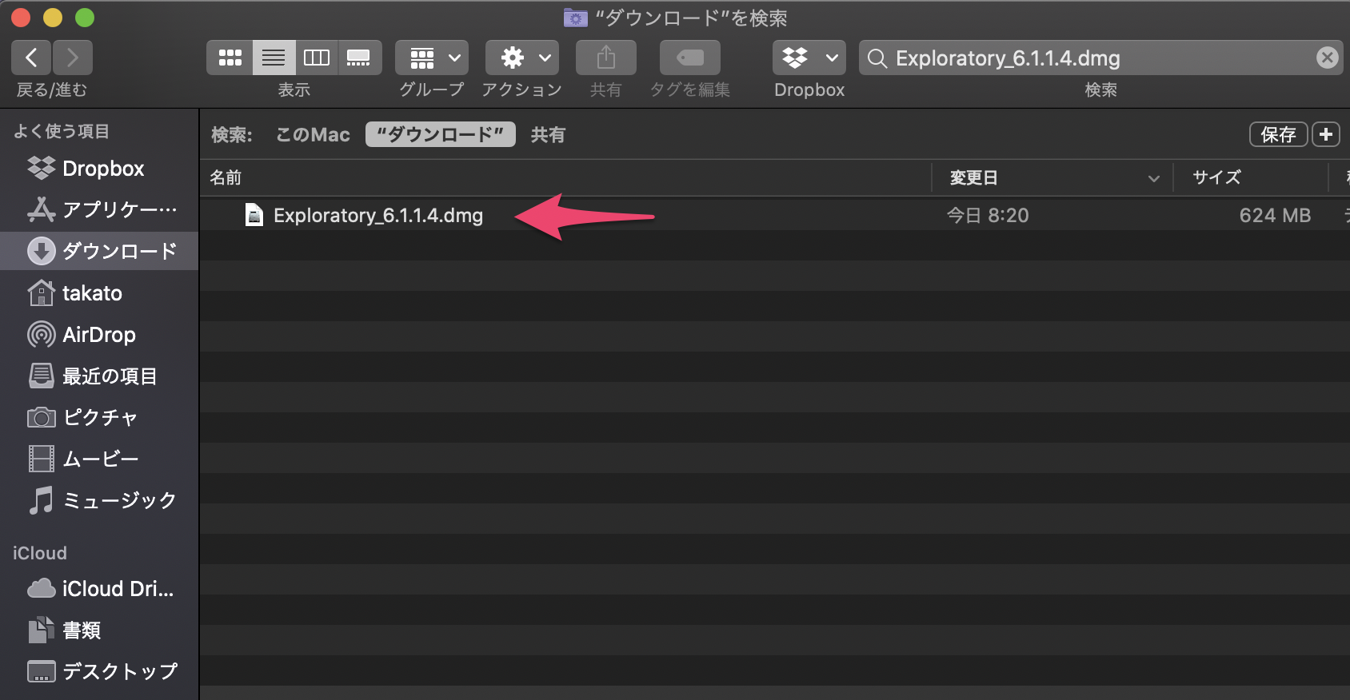The width and height of the screenshot is (1350, 700).
Task: Select the Exploratory_6.1.1.4.dmg file
Action: [x=378, y=216]
